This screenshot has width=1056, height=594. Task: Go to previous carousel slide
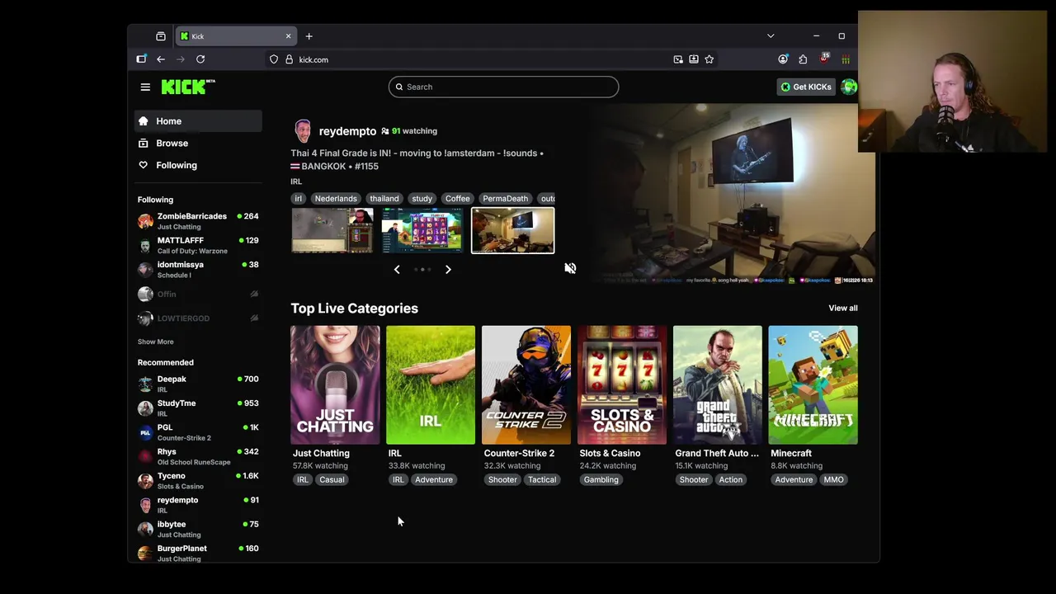point(397,269)
